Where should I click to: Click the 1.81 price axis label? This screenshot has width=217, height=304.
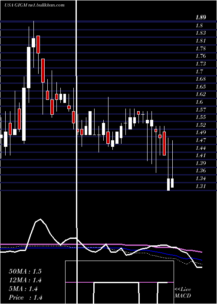201,41
